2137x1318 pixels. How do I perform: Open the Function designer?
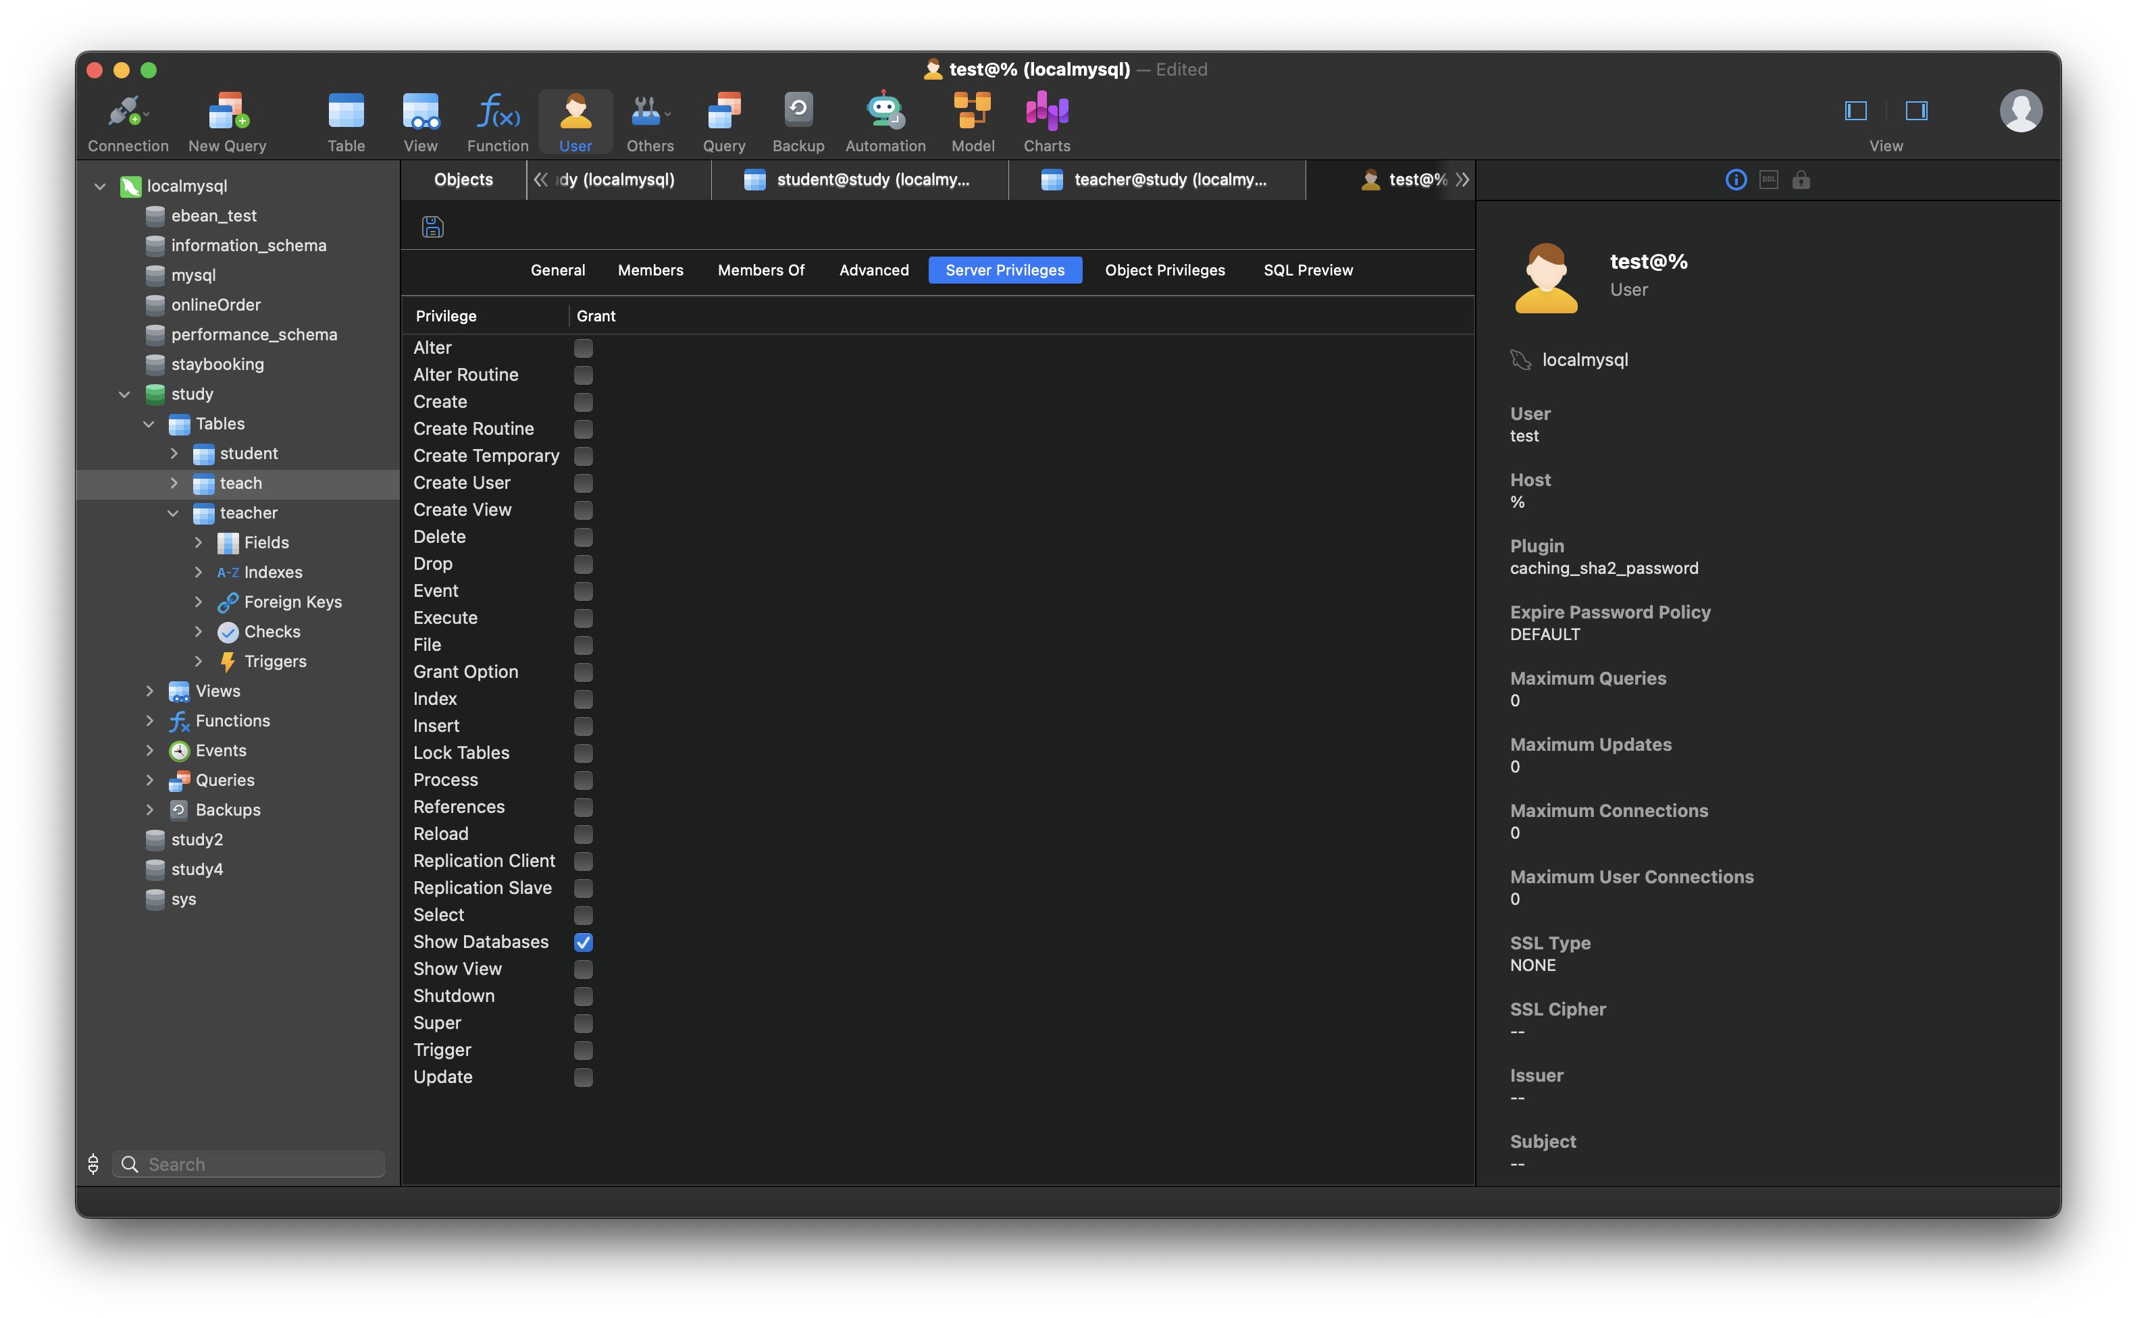pyautogui.click(x=496, y=120)
